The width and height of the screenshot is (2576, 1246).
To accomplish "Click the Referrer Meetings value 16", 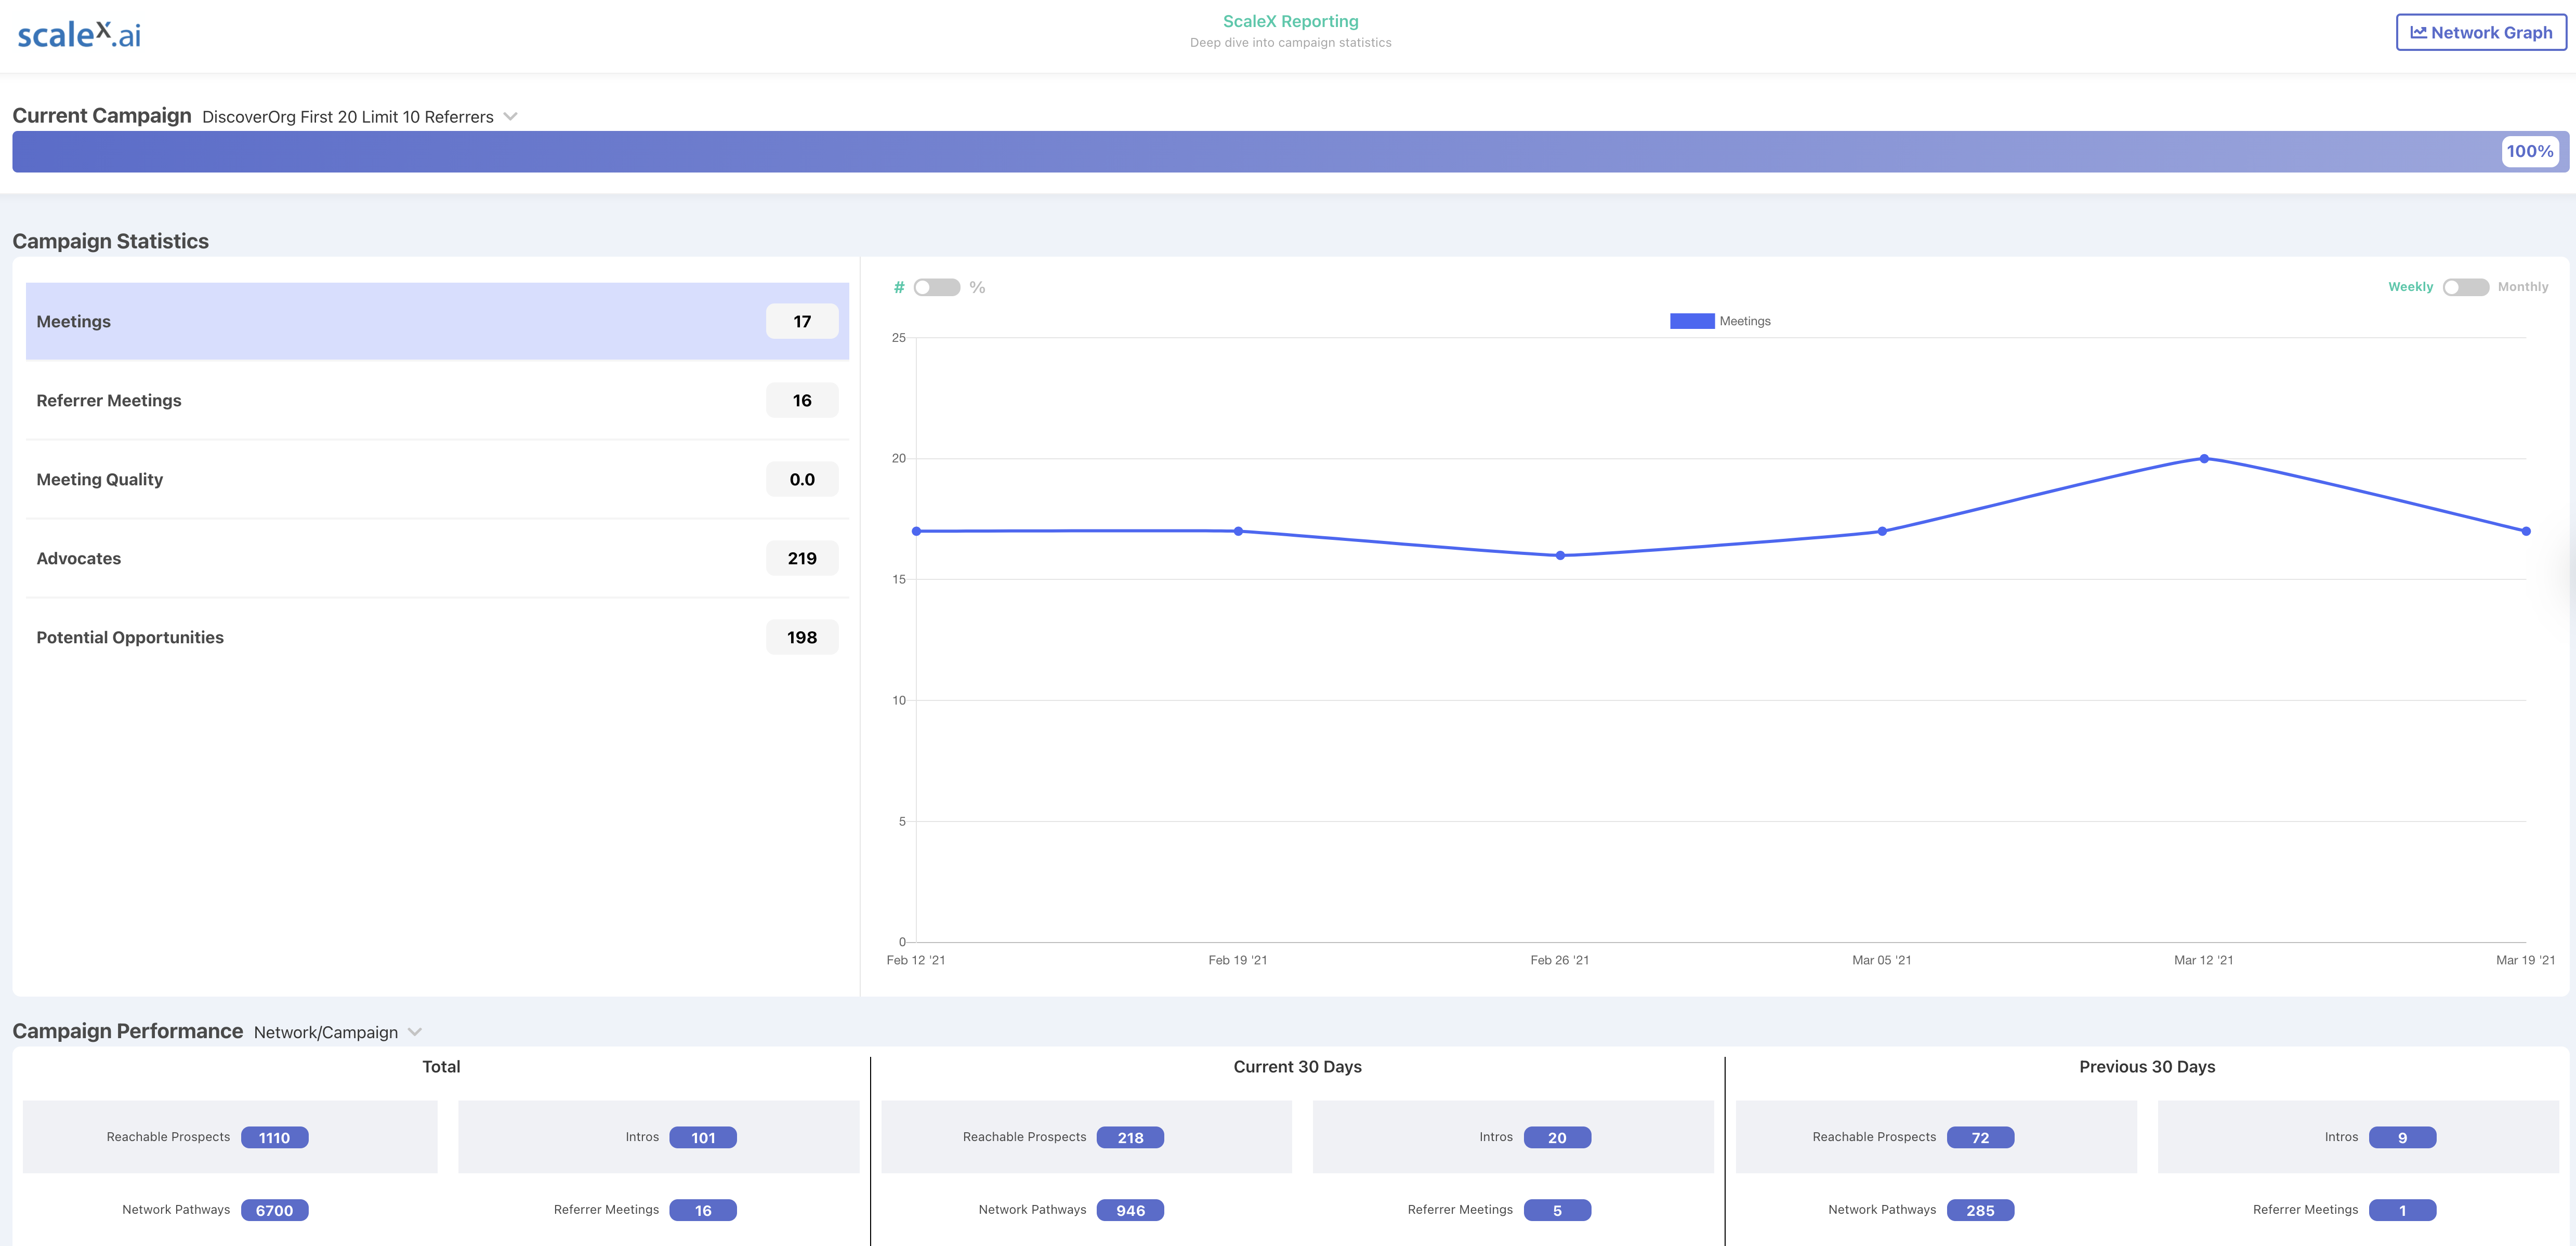I will click(x=804, y=399).
